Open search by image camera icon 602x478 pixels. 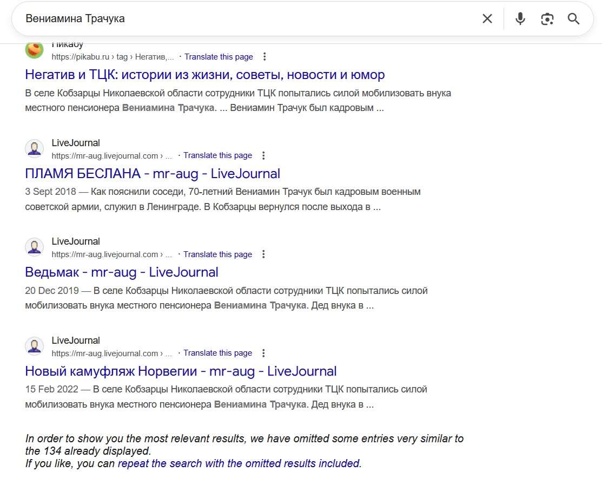tap(547, 19)
